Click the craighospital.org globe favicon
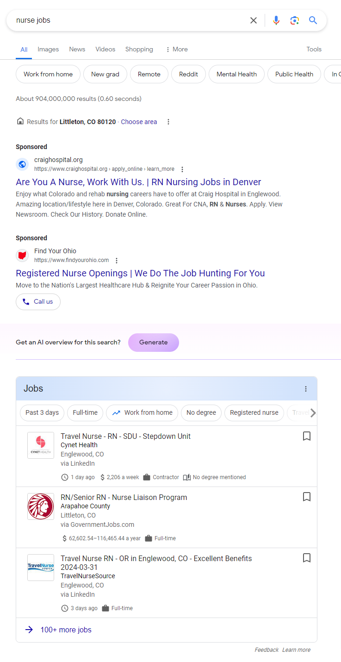This screenshot has width=341, height=662. [22, 164]
